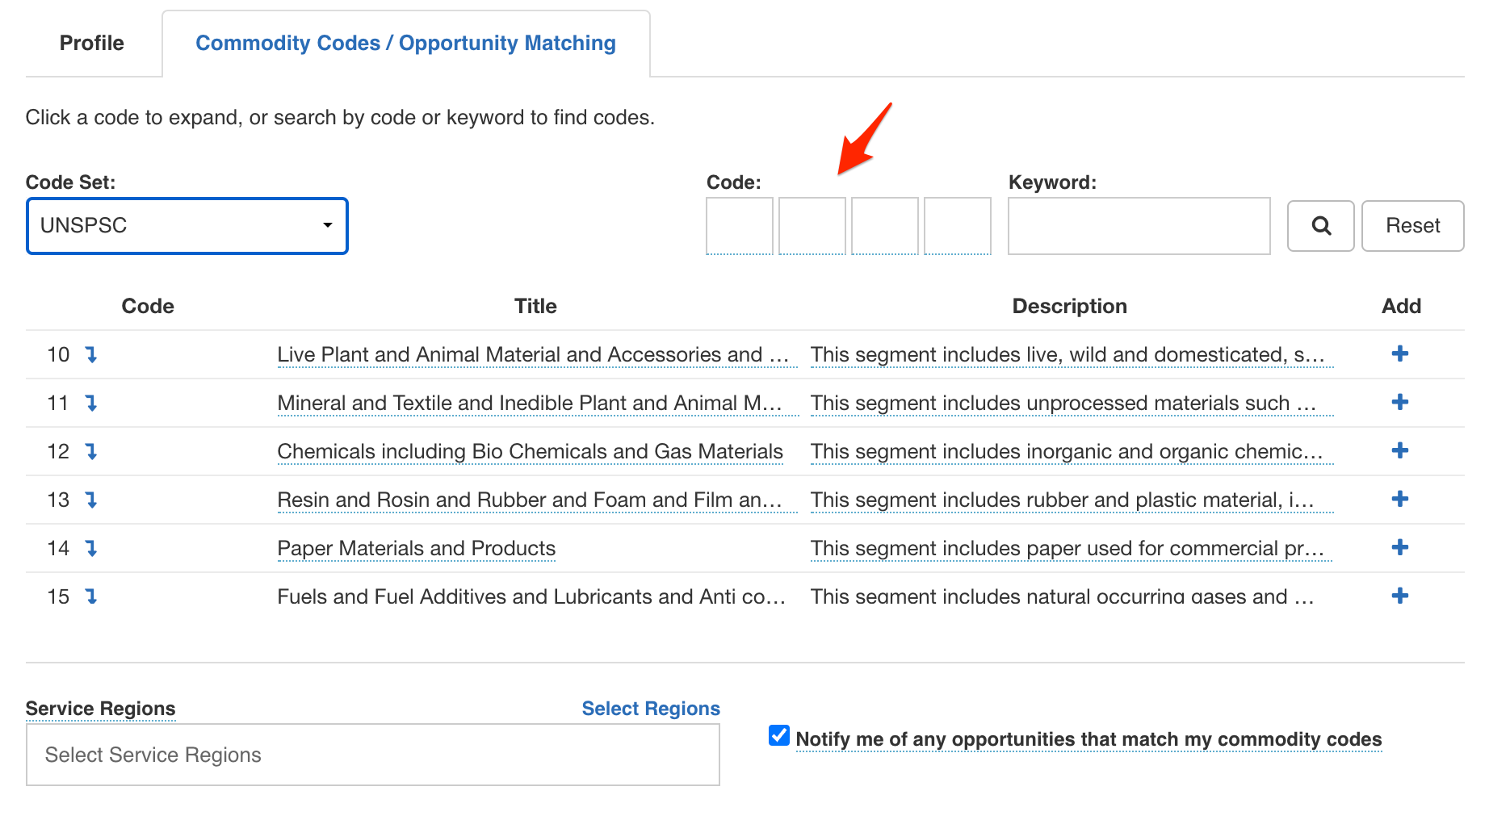Open the Select Regions link
This screenshot has height=820, width=1510.
tap(650, 708)
